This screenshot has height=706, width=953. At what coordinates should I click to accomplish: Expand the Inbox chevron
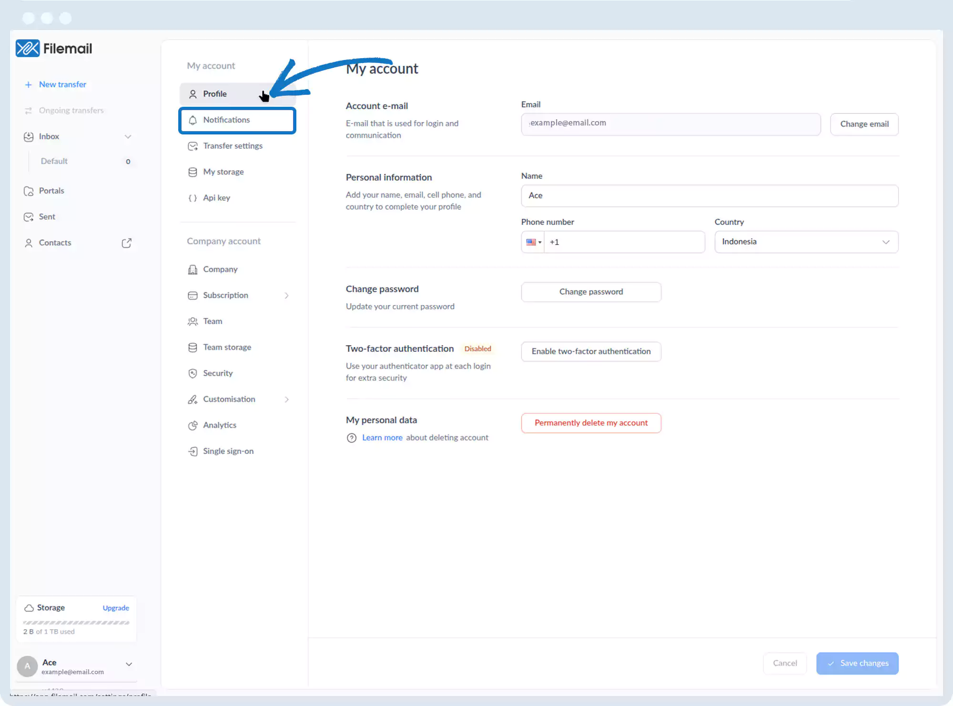[128, 137]
